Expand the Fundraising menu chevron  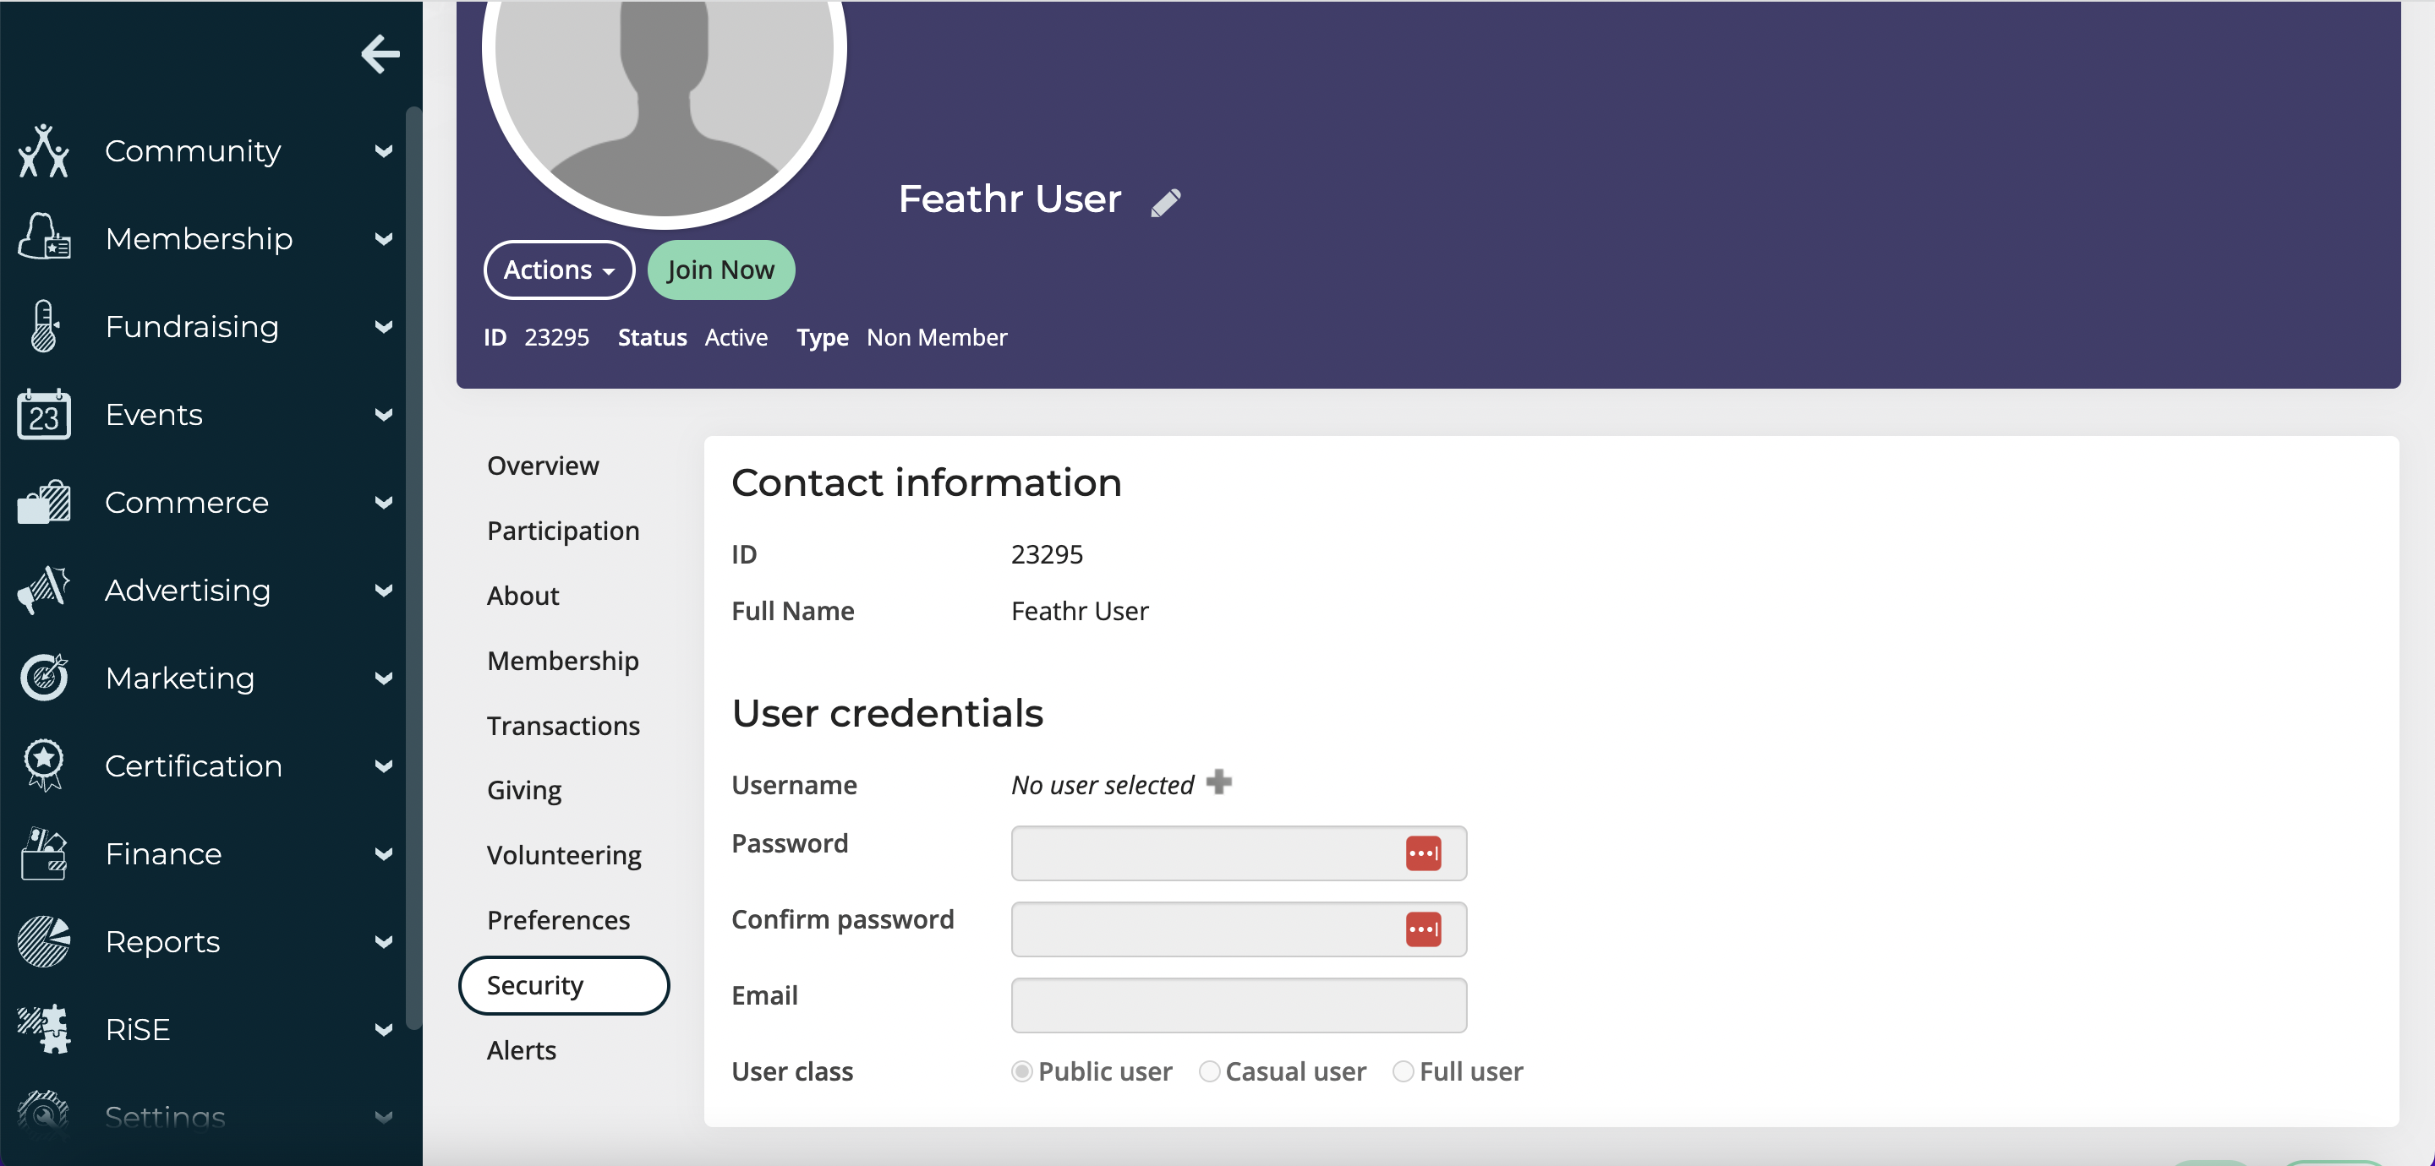tap(383, 327)
